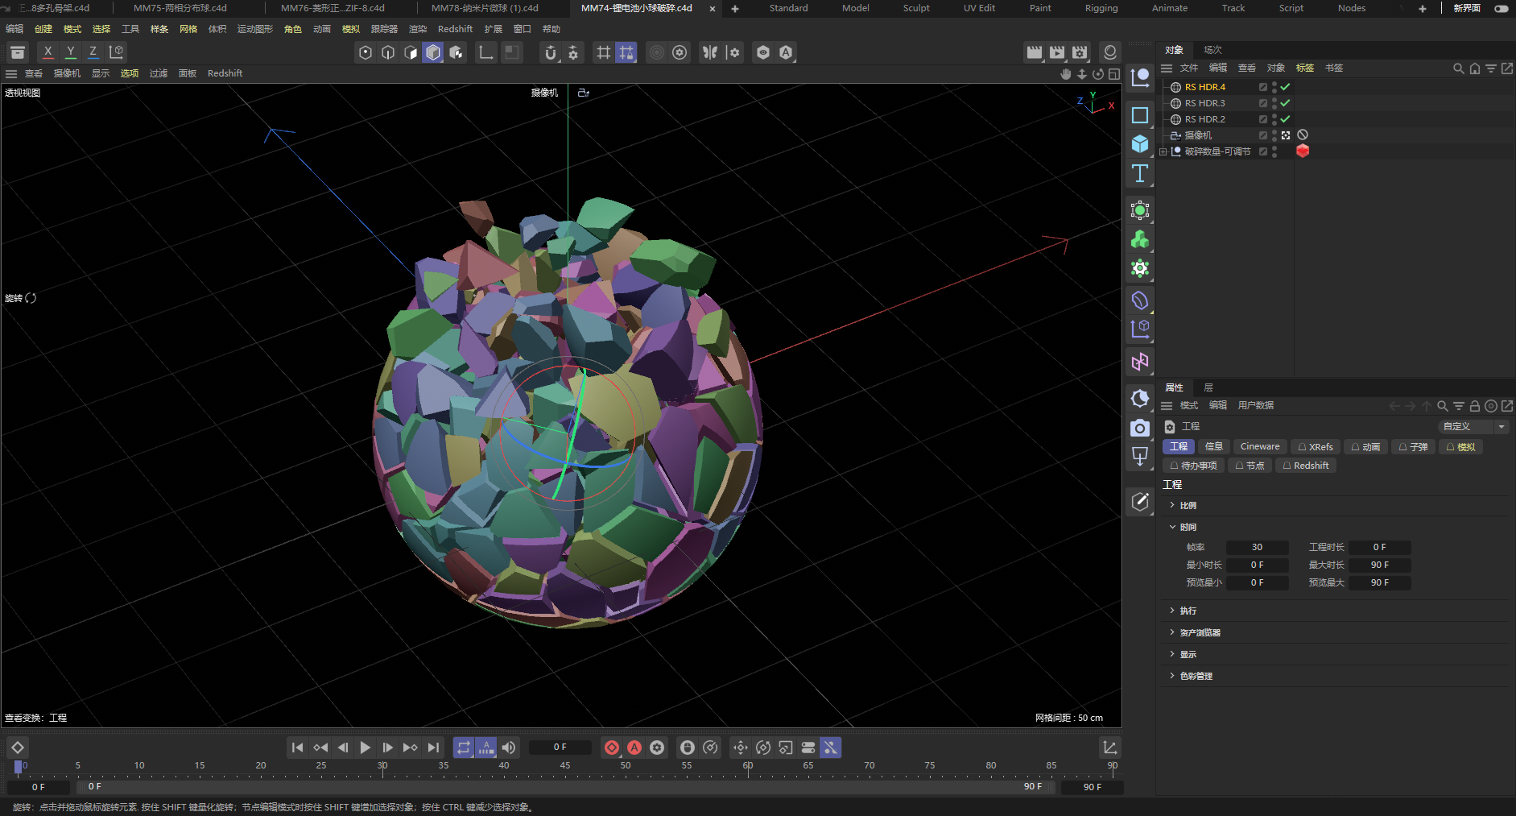Switch to the Sculpt layout tab
1516x816 pixels.
pyautogui.click(x=916, y=8)
